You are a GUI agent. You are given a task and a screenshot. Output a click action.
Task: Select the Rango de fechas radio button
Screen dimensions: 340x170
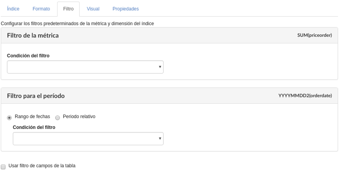click(9, 117)
